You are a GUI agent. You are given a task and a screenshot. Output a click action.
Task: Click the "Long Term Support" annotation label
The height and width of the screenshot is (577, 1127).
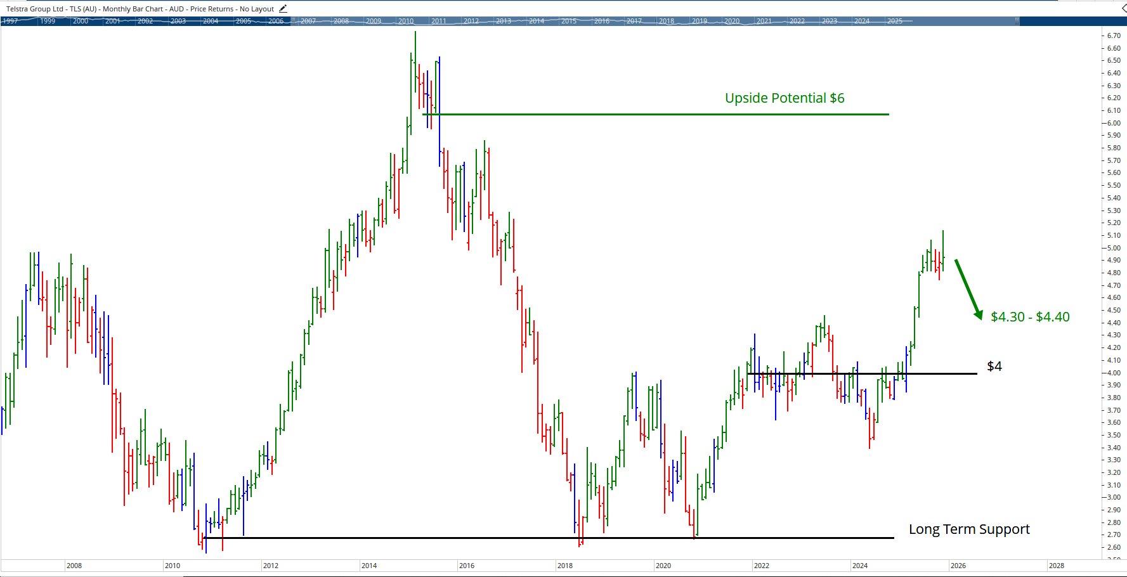(969, 529)
